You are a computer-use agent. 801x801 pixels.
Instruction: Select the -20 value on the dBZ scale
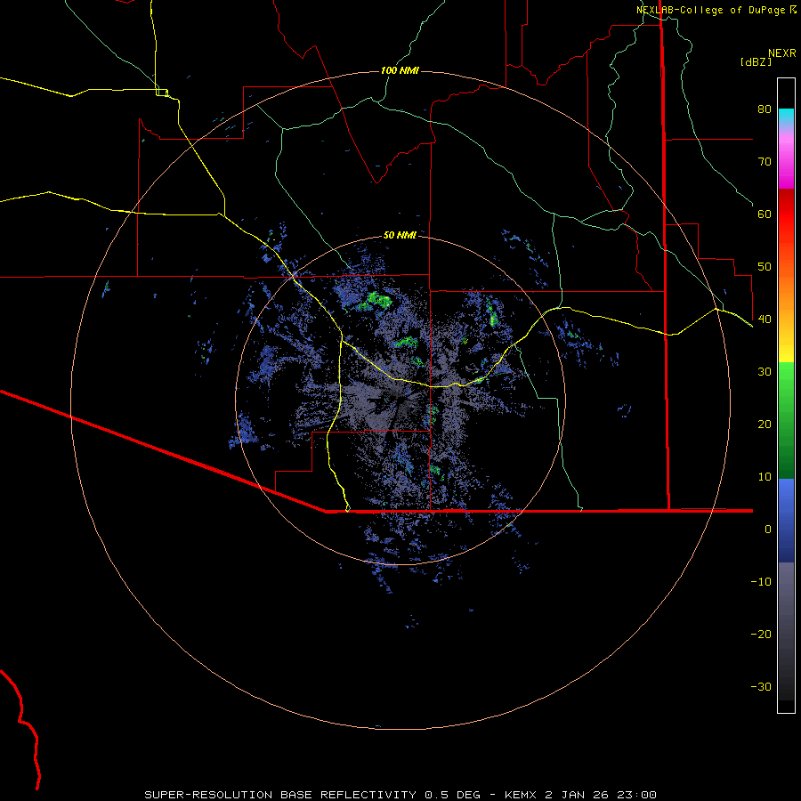click(x=761, y=634)
